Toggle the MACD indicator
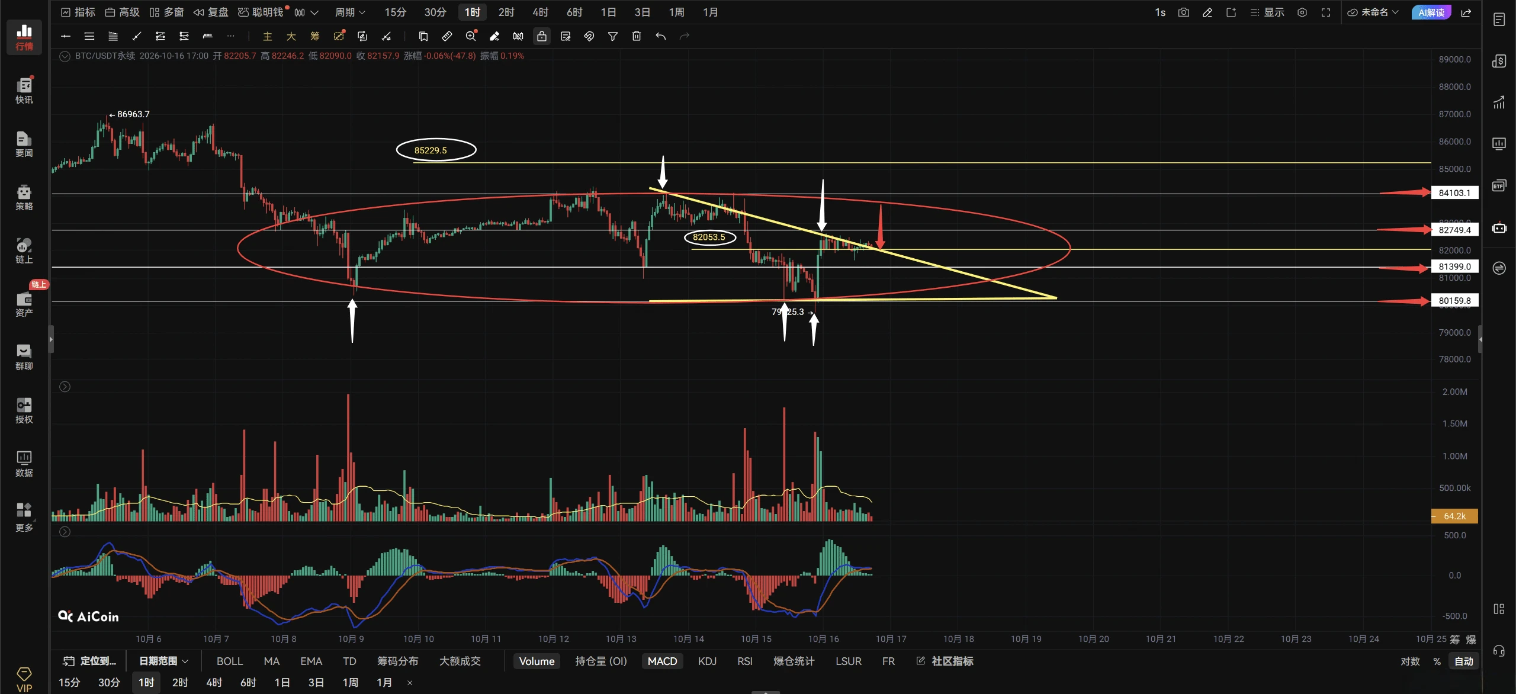This screenshot has width=1516, height=694. point(662,661)
